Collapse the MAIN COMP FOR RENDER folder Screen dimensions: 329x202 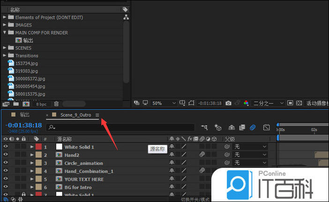click(x=5, y=33)
